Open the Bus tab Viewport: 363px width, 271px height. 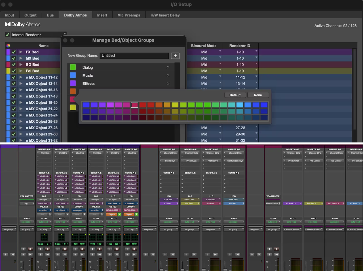tap(50, 15)
